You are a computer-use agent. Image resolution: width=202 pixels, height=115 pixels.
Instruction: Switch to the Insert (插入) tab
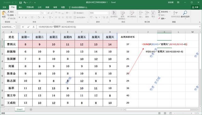tap(21, 7)
